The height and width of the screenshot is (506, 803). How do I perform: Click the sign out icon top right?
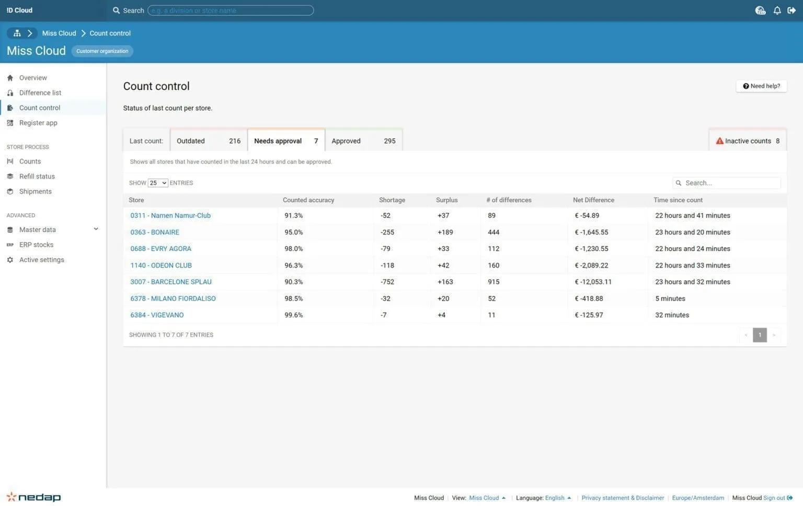793,10
